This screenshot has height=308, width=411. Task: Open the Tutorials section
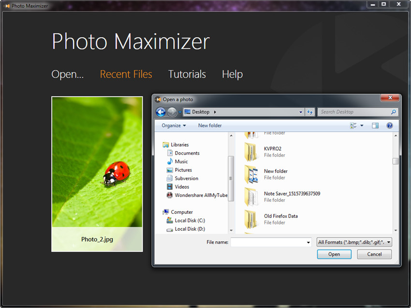pyautogui.click(x=187, y=74)
